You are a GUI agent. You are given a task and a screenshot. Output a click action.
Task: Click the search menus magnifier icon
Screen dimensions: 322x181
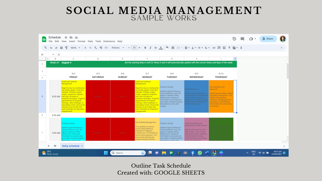tap(46, 48)
